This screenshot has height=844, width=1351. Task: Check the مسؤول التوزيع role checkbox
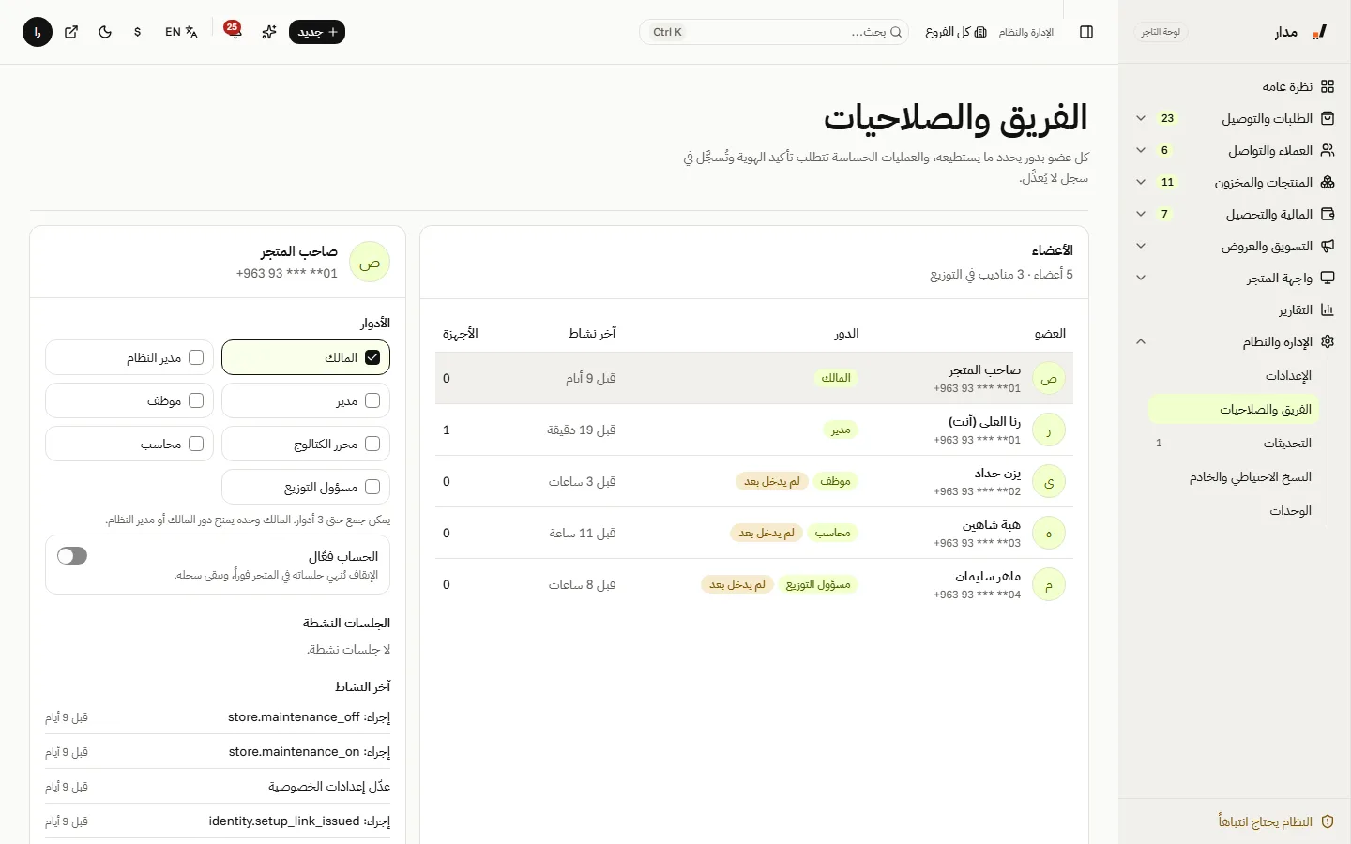coord(372,487)
